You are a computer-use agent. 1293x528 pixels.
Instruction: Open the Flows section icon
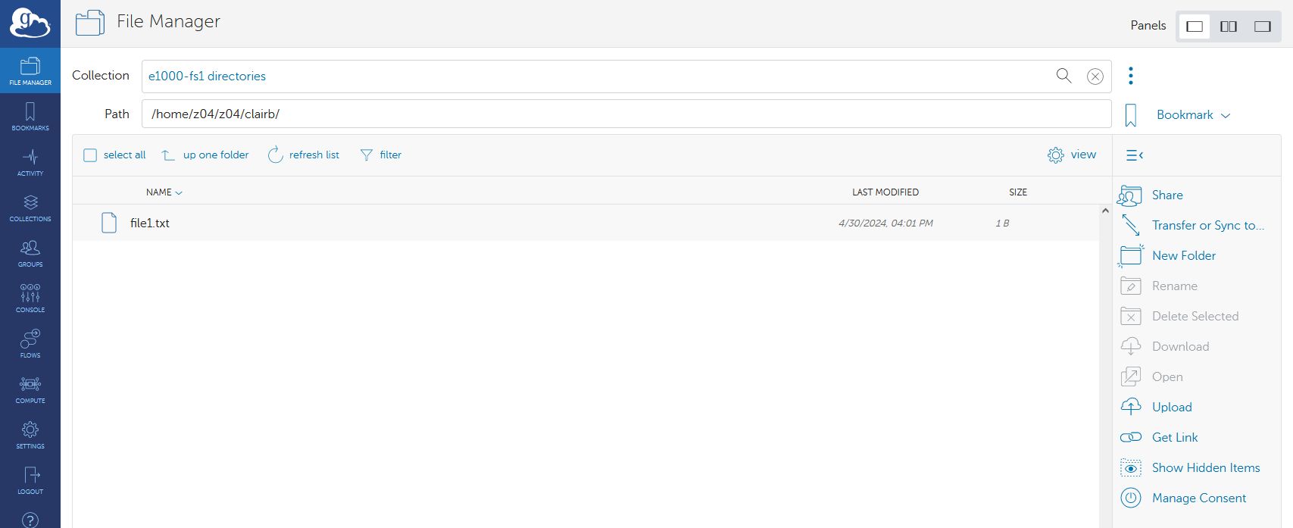click(x=30, y=343)
